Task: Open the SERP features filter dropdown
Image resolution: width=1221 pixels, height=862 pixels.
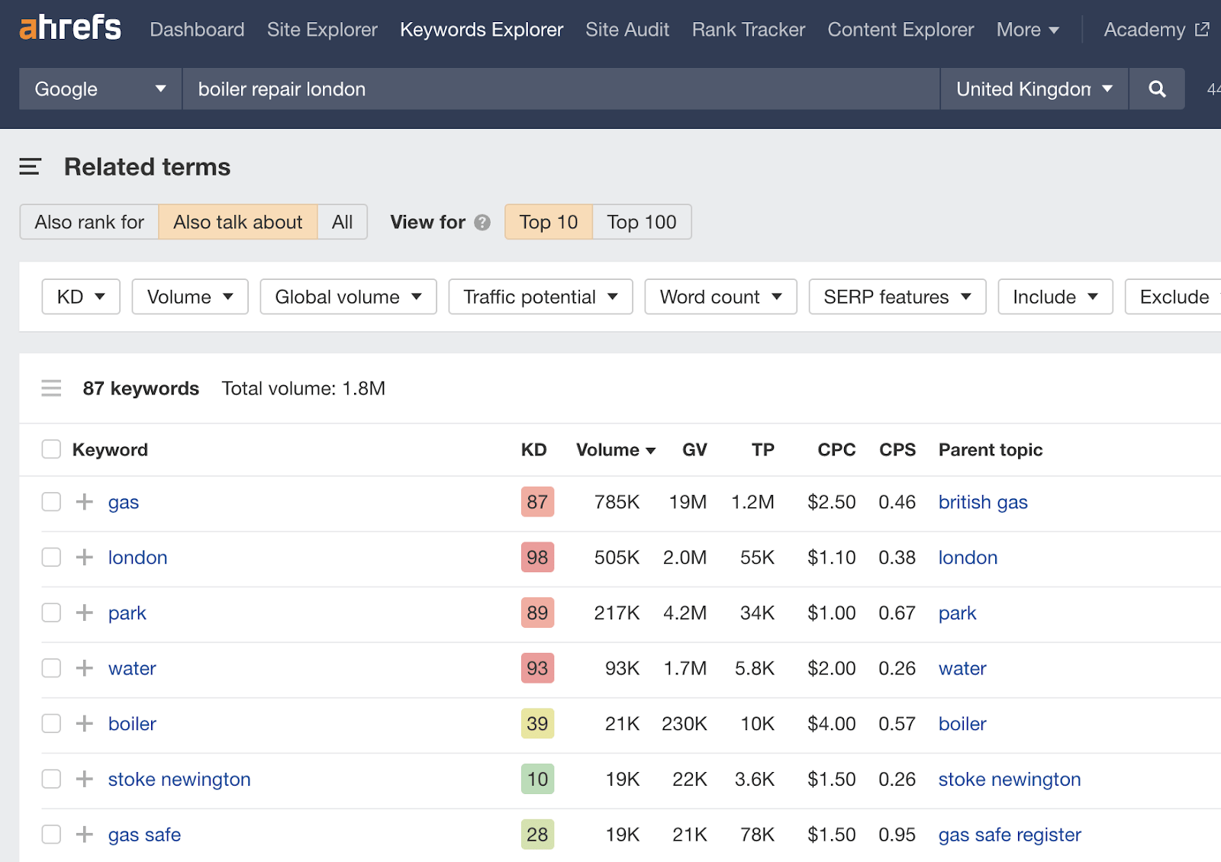Action: [x=897, y=297]
